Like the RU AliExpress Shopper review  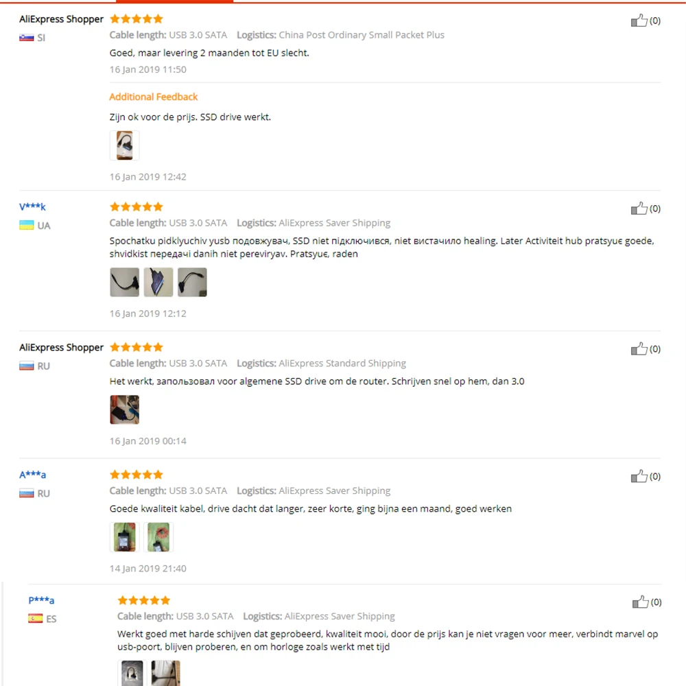tap(639, 348)
